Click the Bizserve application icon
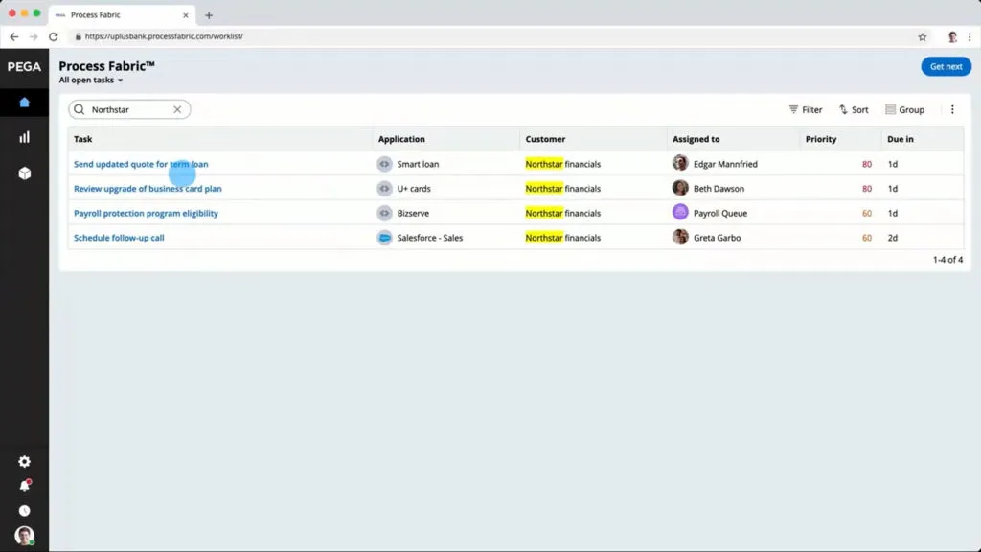The image size is (981, 552). (384, 213)
